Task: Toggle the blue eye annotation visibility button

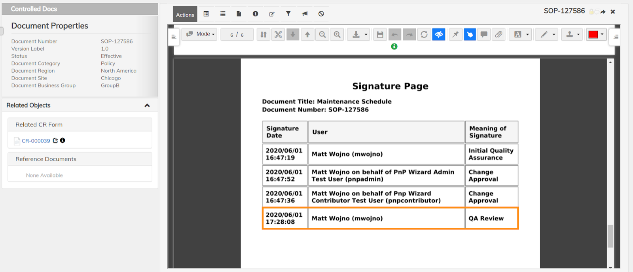Action: (439, 34)
